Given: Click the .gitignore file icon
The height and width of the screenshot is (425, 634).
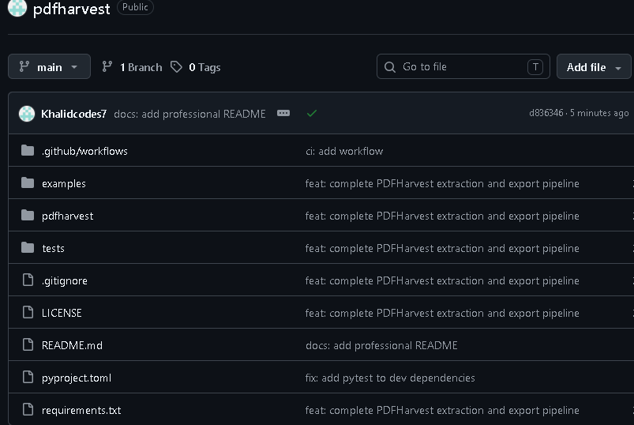Looking at the screenshot, I should point(28,280).
